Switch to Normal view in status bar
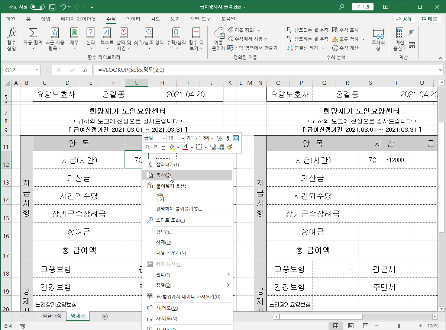The image size is (446, 330). [336, 326]
